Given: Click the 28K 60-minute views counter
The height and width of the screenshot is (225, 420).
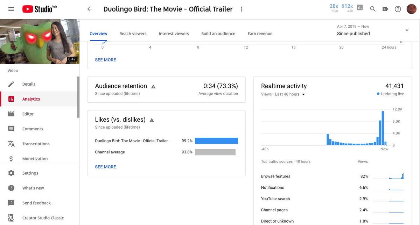Looking at the screenshot, I should click(334, 8).
